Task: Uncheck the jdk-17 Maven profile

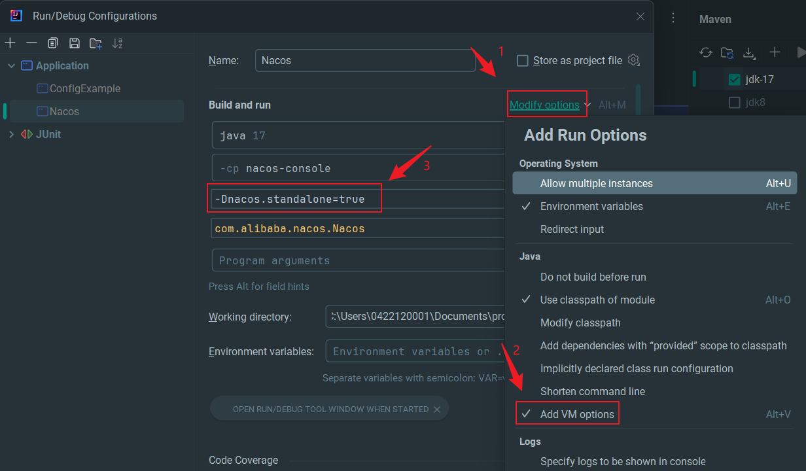Action: click(734, 80)
